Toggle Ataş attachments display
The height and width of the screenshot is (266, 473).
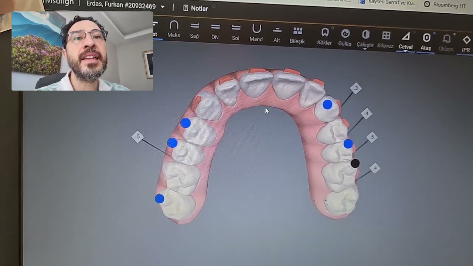click(426, 42)
